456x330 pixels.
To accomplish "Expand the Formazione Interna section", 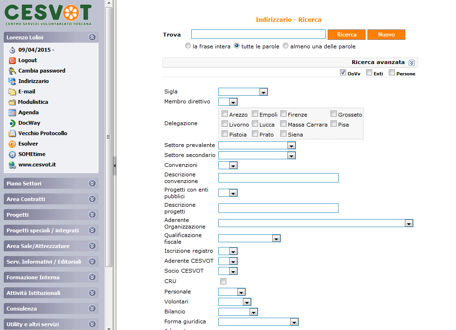I will coord(92,277).
